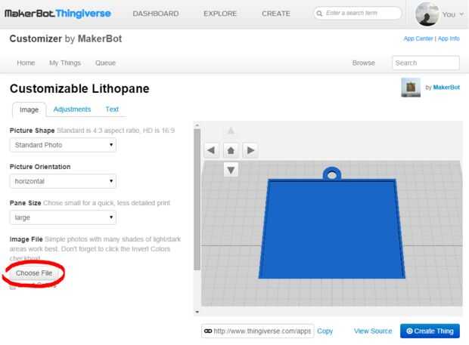Click the scrollbar down arrow

pos(197,312)
